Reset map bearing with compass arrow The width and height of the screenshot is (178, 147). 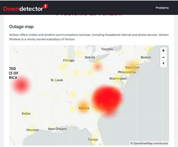click(x=163, y=64)
